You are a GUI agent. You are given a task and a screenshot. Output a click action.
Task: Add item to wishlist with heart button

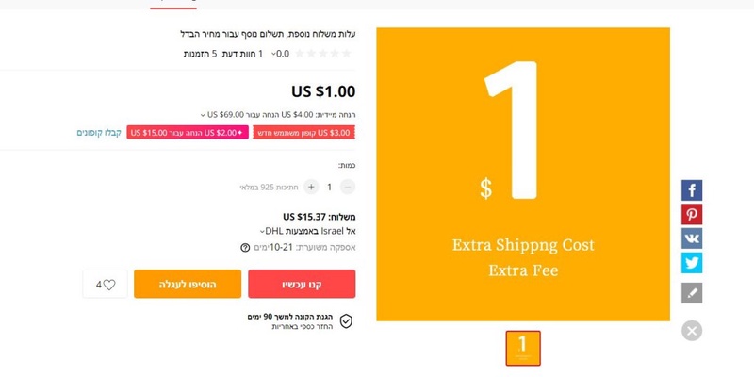tap(105, 284)
